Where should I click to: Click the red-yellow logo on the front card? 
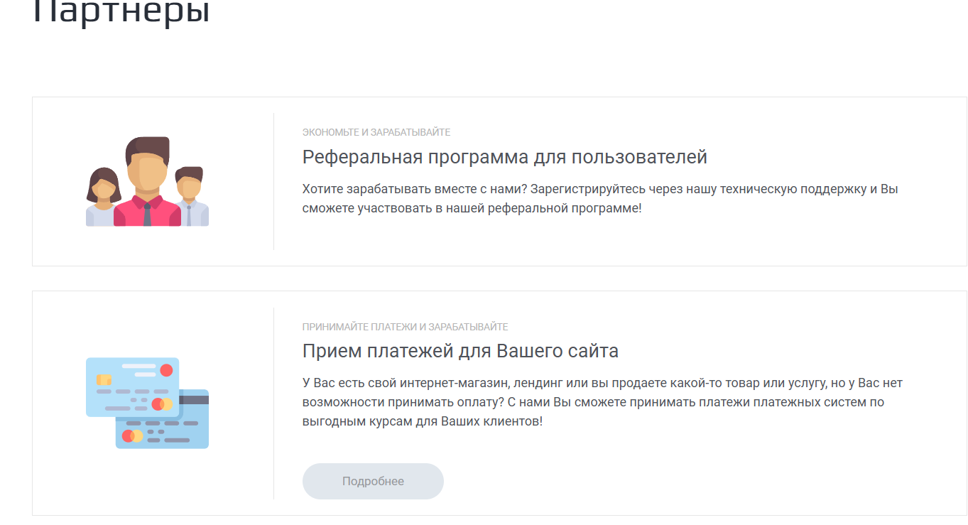tap(162, 404)
